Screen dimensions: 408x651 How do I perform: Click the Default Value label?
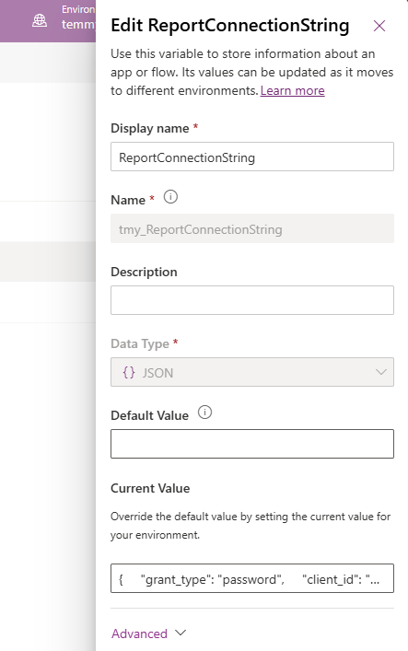[149, 415]
